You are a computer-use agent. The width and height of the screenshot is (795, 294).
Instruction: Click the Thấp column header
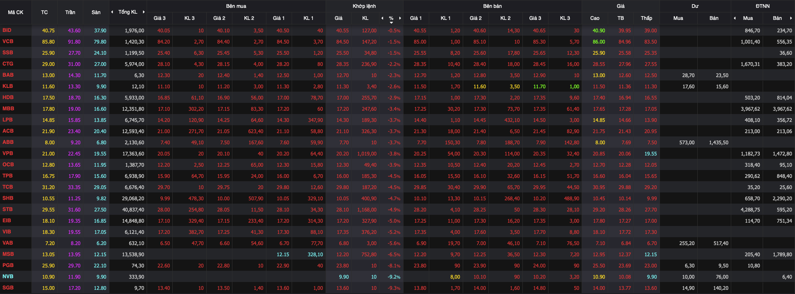(x=646, y=18)
